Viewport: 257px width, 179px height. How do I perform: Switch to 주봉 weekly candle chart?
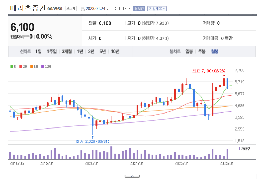pos(202,52)
